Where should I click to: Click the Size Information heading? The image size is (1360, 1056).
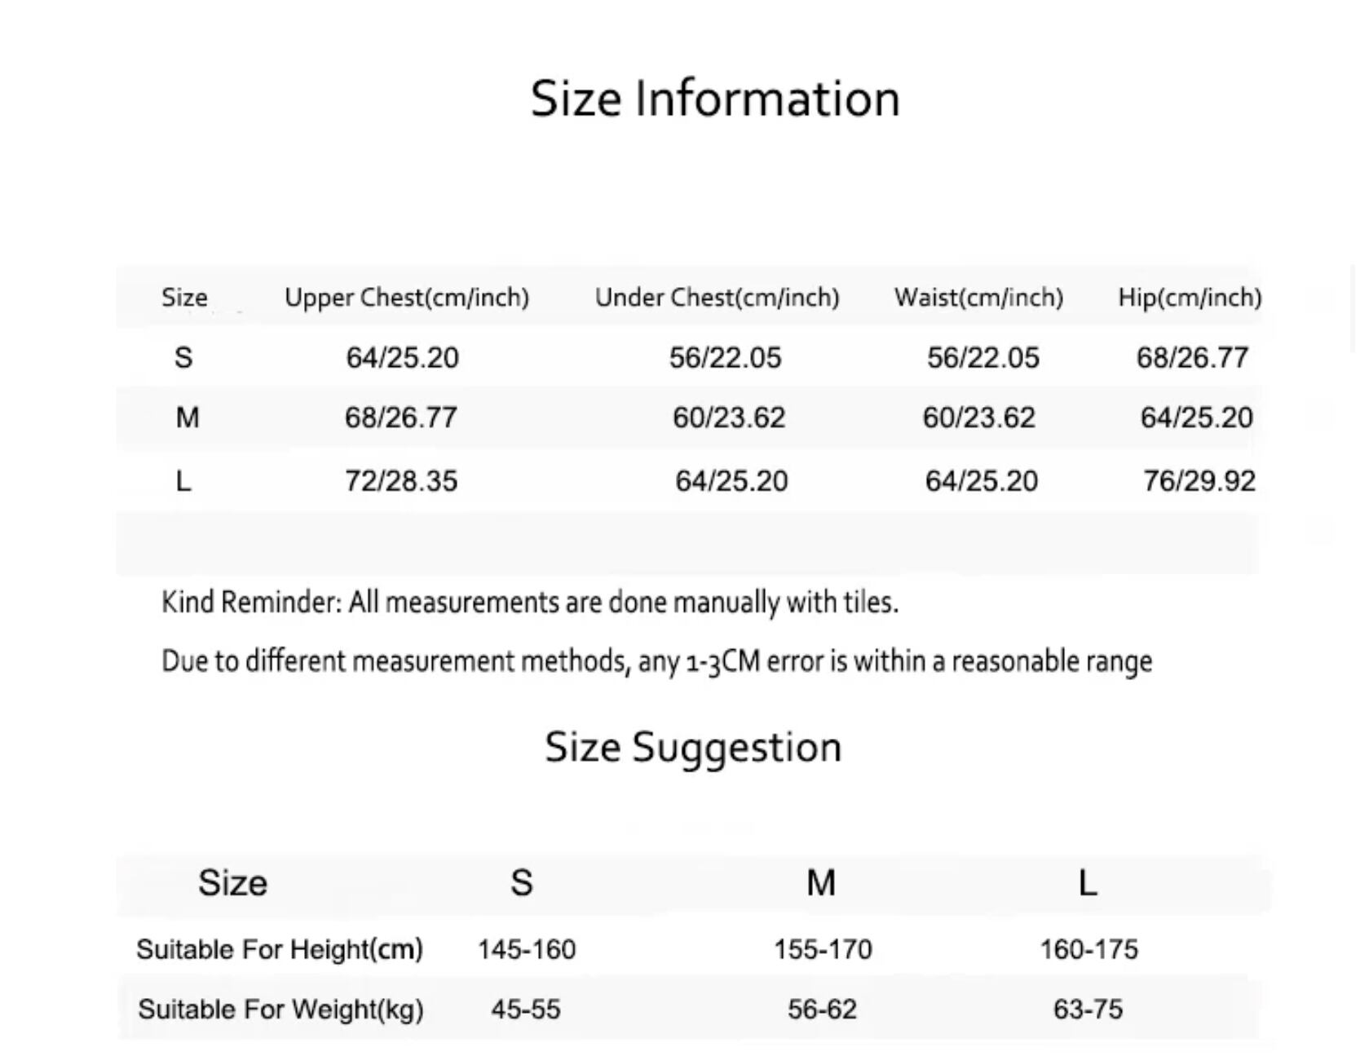click(x=715, y=99)
